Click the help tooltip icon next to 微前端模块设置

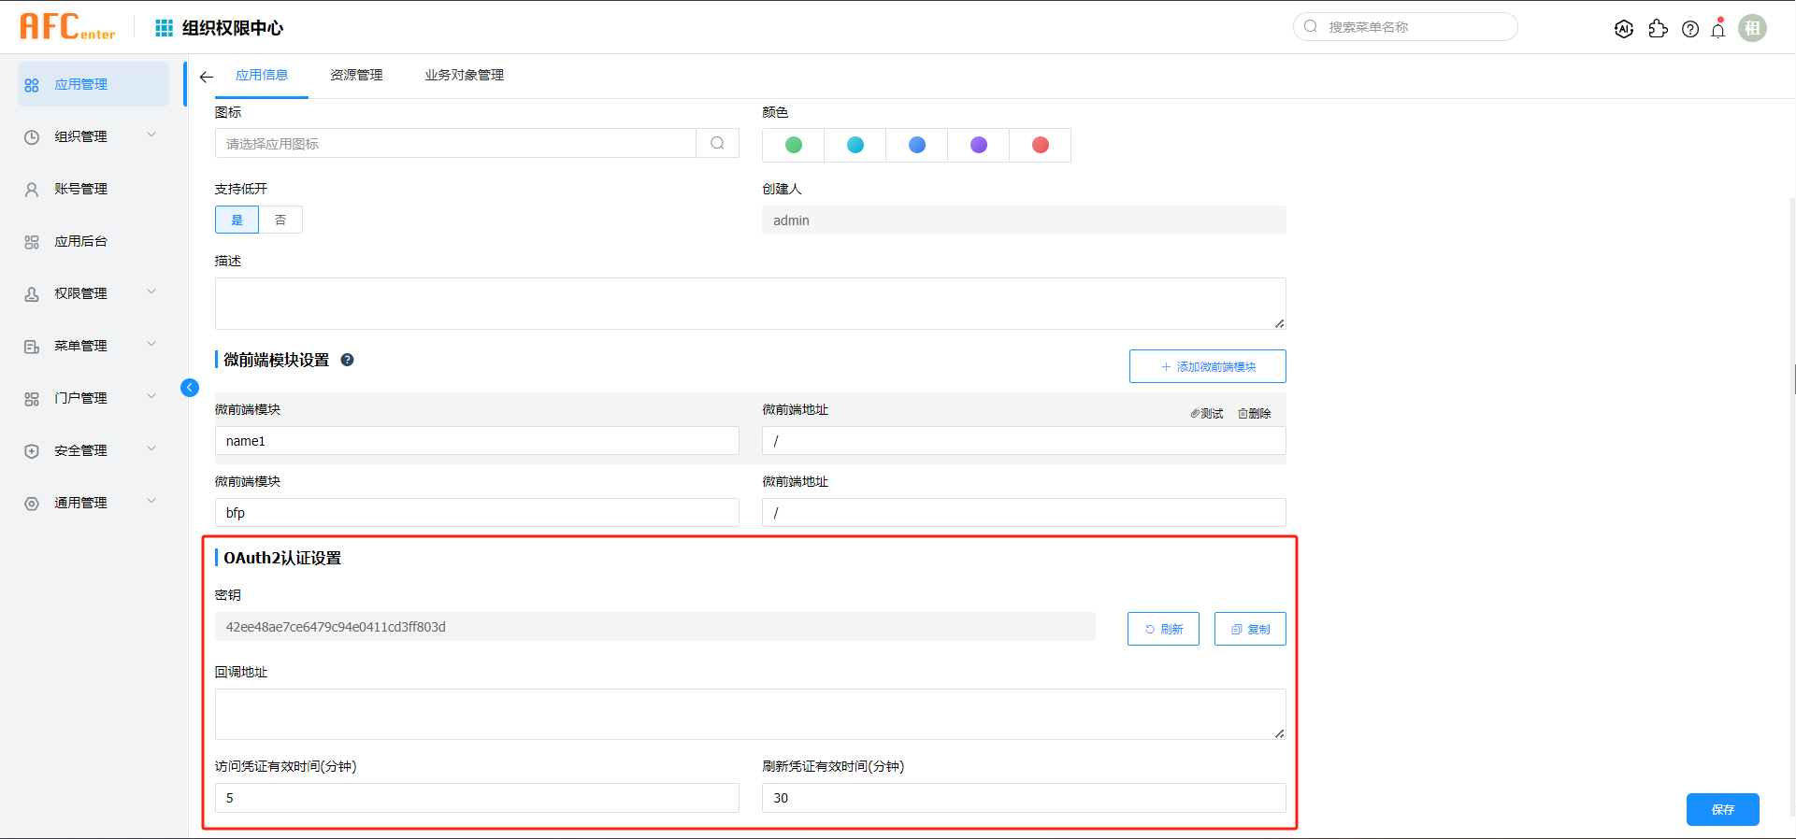click(347, 360)
